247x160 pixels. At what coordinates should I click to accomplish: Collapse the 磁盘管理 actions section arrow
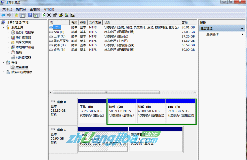coord(242,28)
